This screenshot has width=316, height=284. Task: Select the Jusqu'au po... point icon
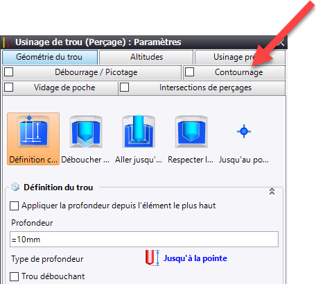(244, 131)
